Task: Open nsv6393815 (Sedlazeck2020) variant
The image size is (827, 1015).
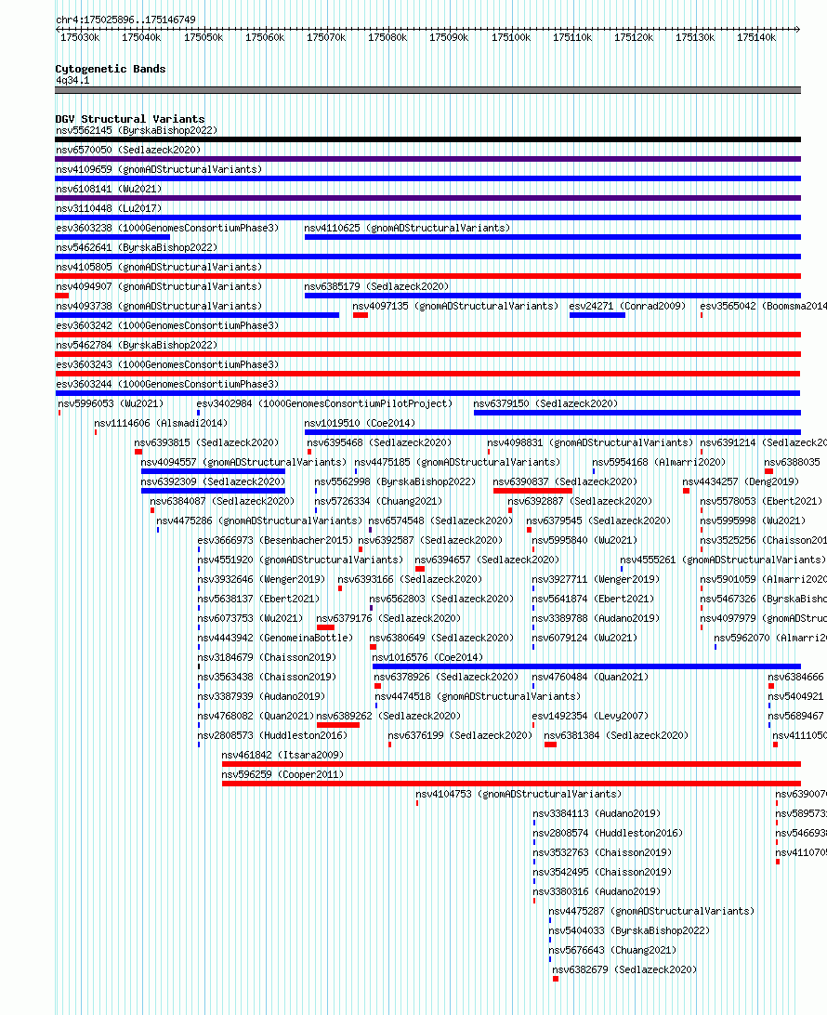Action: click(206, 442)
